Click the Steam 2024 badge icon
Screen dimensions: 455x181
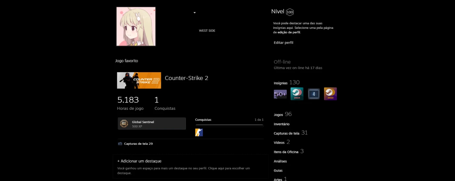[297, 94]
